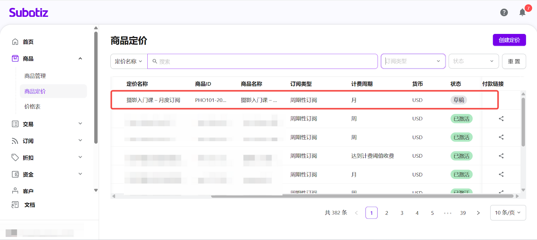Click the share icon in second row
Image resolution: width=537 pixels, height=240 pixels.
coord(501,119)
